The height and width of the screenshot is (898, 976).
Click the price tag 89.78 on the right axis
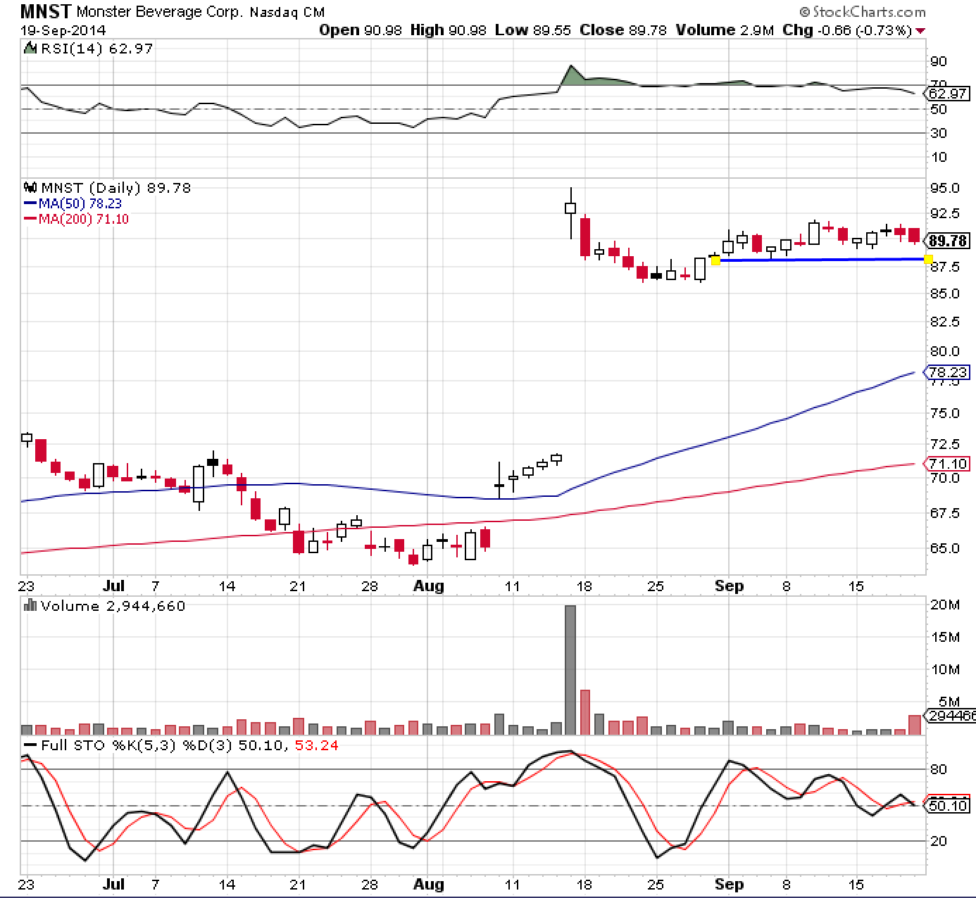949,241
